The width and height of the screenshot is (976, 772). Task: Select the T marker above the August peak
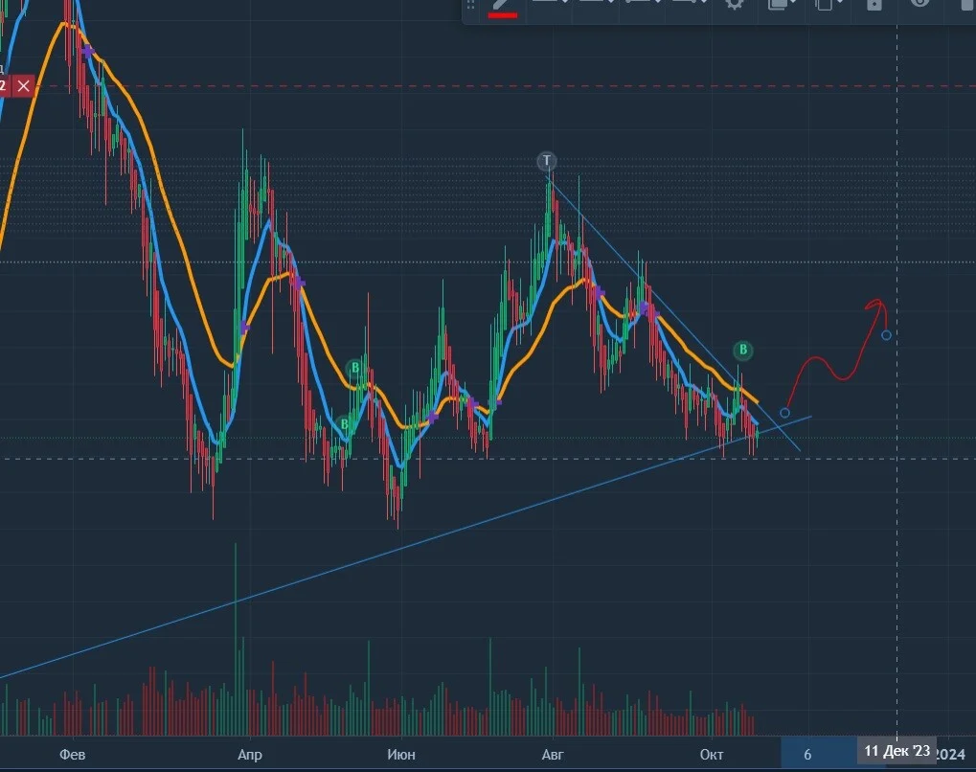coord(547,161)
